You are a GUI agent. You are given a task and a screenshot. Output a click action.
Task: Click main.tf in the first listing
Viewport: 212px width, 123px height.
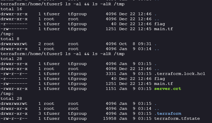pyautogui.click(x=164, y=29)
